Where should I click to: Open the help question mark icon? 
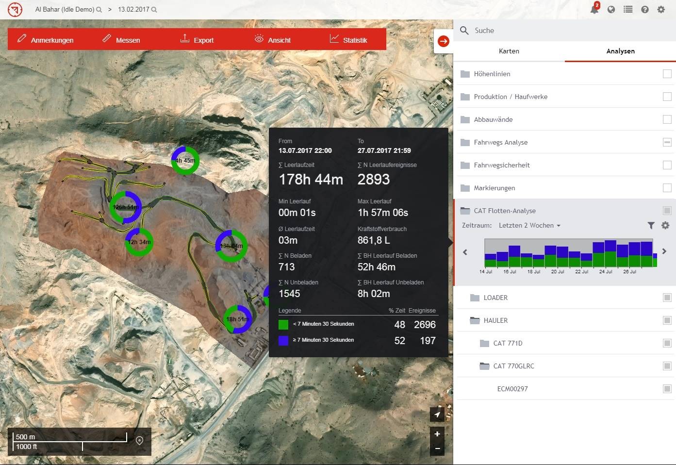coord(644,9)
